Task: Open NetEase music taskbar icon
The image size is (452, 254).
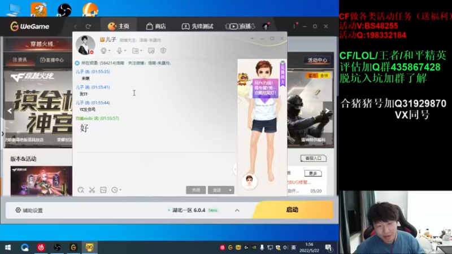Action: click(x=41, y=247)
